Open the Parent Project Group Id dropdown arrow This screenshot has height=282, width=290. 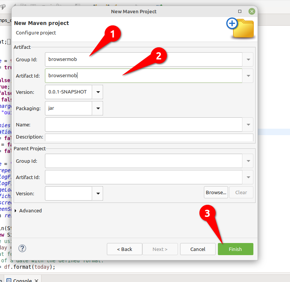(248, 161)
